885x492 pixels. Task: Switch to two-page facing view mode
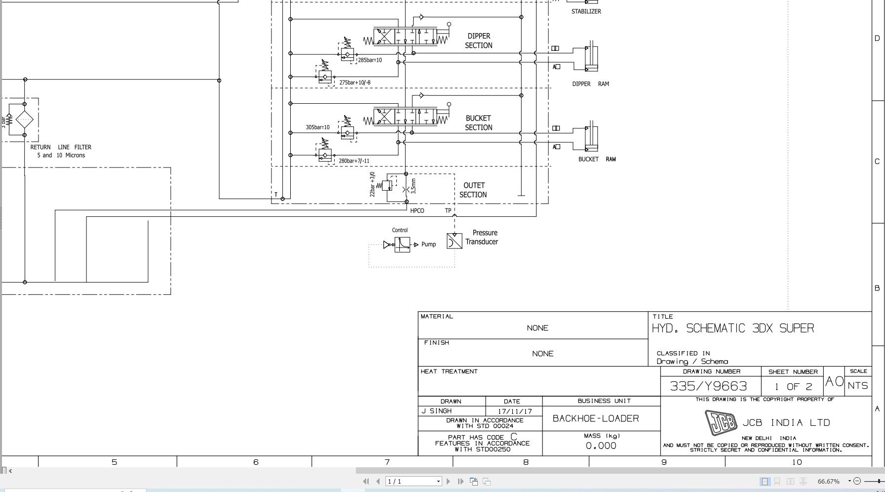[x=790, y=481]
